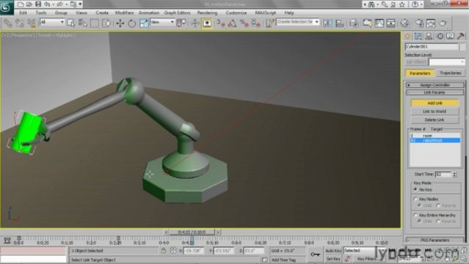Image resolution: width=469 pixels, height=264 pixels.
Task: Switch to Motion command panel
Action: [x=440, y=37]
